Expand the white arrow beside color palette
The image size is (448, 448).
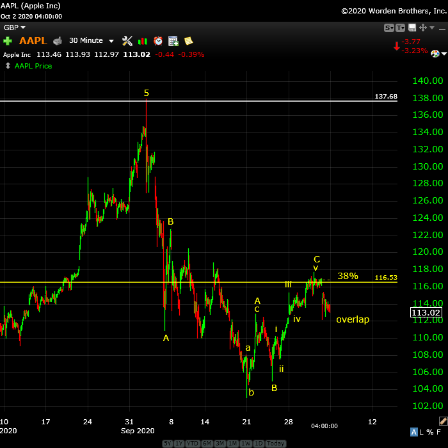tap(444, 54)
